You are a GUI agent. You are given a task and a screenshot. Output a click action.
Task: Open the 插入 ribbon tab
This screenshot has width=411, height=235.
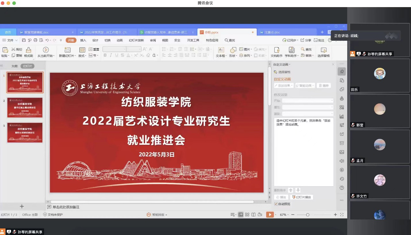83,40
